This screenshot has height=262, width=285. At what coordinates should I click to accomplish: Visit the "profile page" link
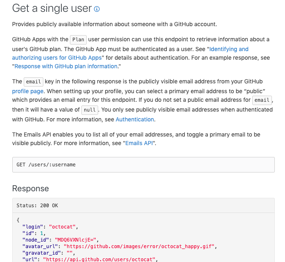pyautogui.click(x=28, y=91)
